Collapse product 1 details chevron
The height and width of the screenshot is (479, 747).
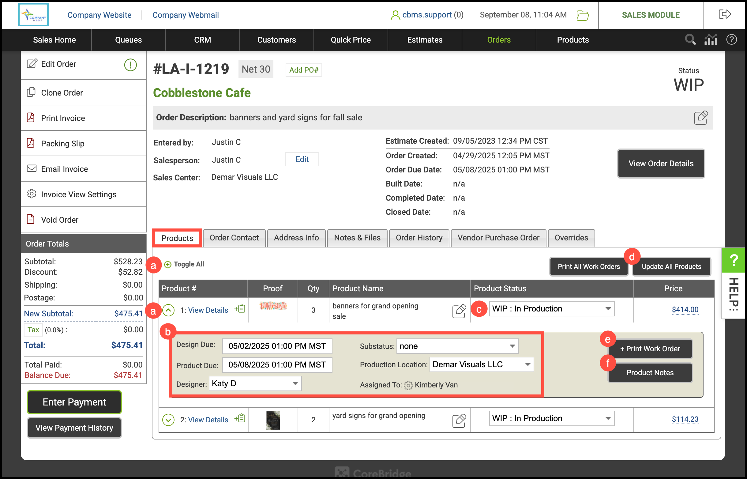[168, 310]
